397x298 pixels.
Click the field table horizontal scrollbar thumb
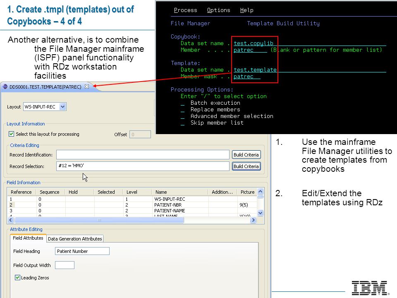pos(99,220)
